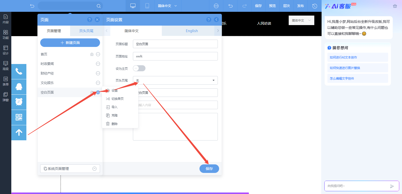Open more options for 首页 row
This screenshot has width=402, height=194.
(x=98, y=54)
